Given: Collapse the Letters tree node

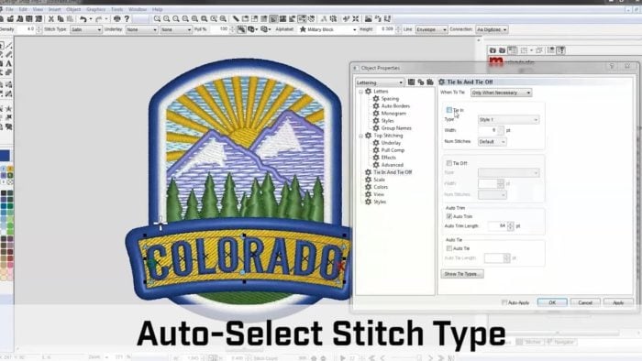Looking at the screenshot, I should pyautogui.click(x=360, y=92).
